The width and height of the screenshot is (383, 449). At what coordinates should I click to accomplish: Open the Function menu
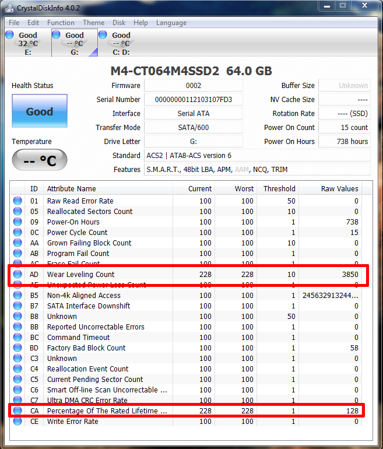(61, 23)
